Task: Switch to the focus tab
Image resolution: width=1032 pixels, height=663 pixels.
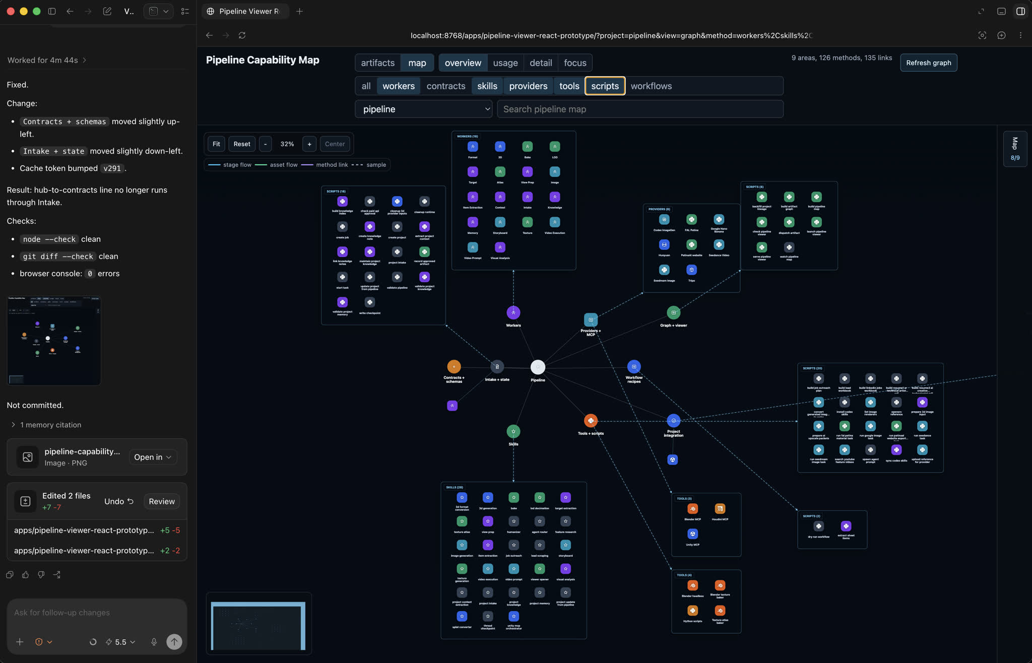Action: pos(575,63)
